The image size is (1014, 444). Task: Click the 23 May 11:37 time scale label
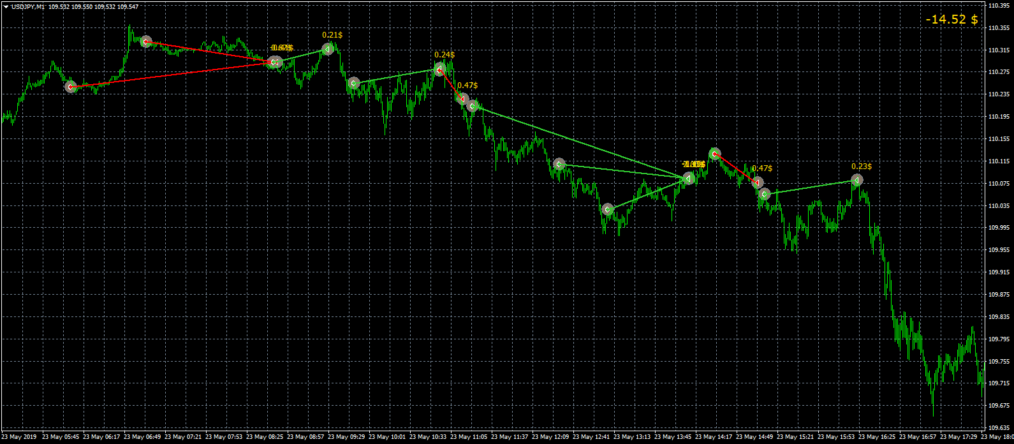(509, 438)
